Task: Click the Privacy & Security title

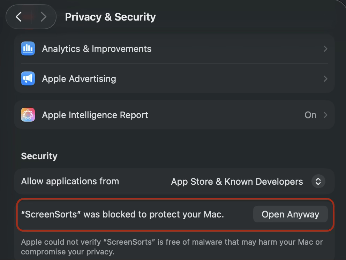Action: [x=110, y=16]
